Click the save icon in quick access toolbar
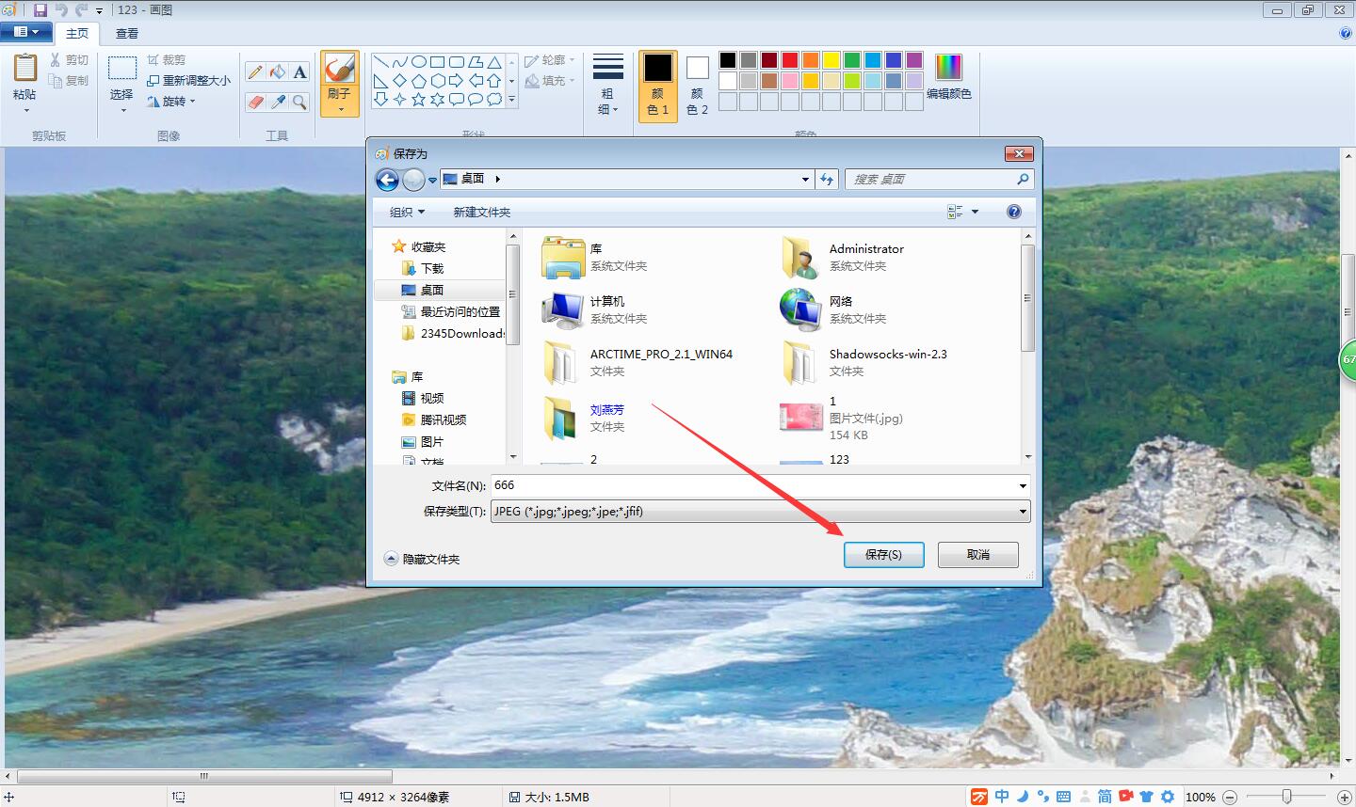Screen dimensions: 1356x807 point(40,10)
